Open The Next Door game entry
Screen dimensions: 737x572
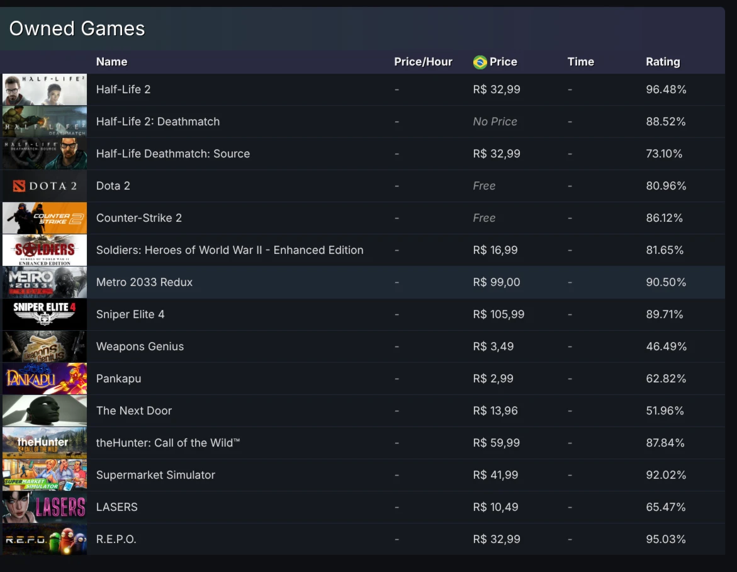tap(133, 411)
